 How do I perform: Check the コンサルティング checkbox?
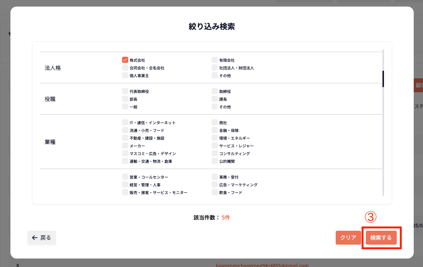click(215, 154)
